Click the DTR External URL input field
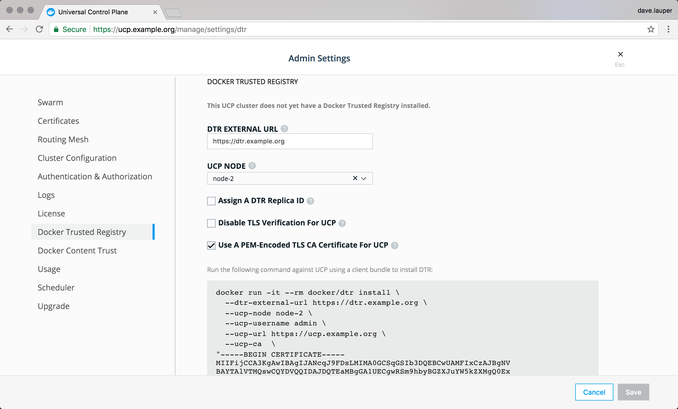678x409 pixels. [x=289, y=141]
